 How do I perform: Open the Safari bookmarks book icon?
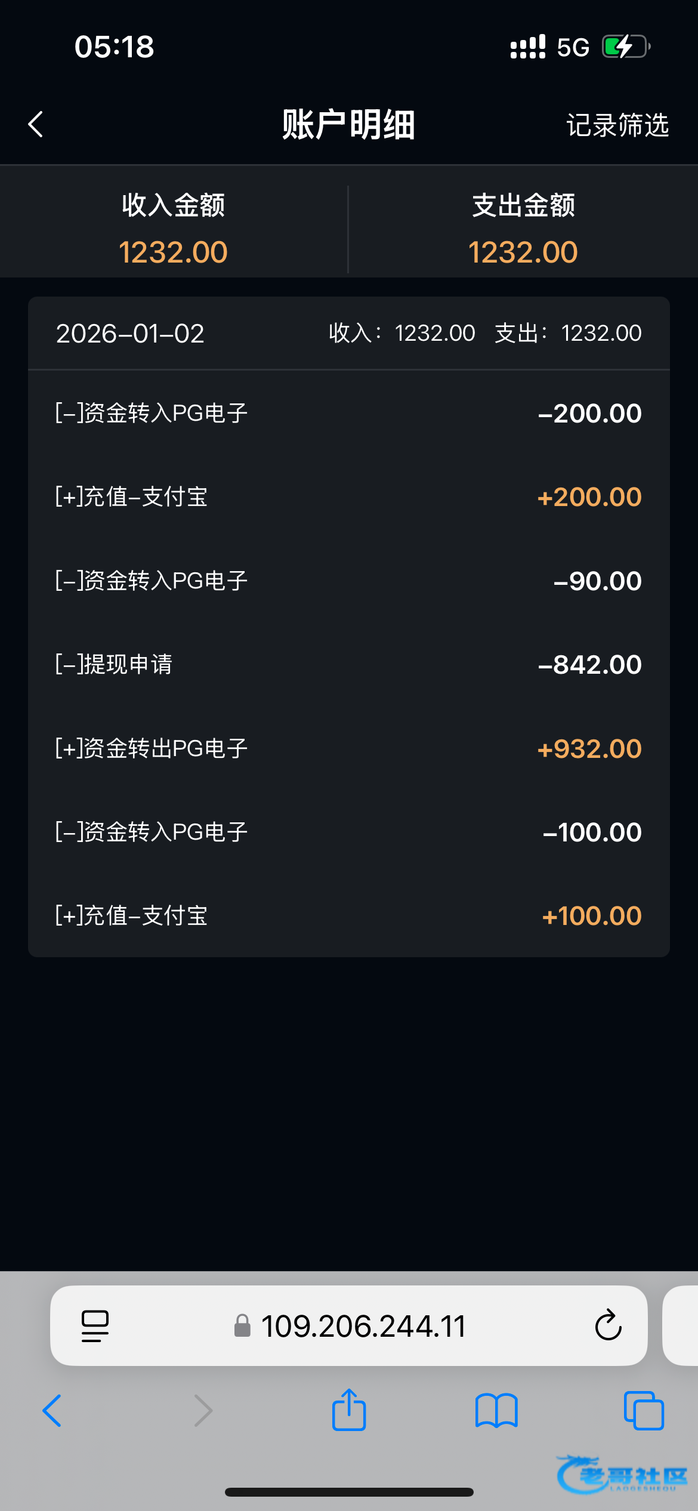click(496, 1411)
